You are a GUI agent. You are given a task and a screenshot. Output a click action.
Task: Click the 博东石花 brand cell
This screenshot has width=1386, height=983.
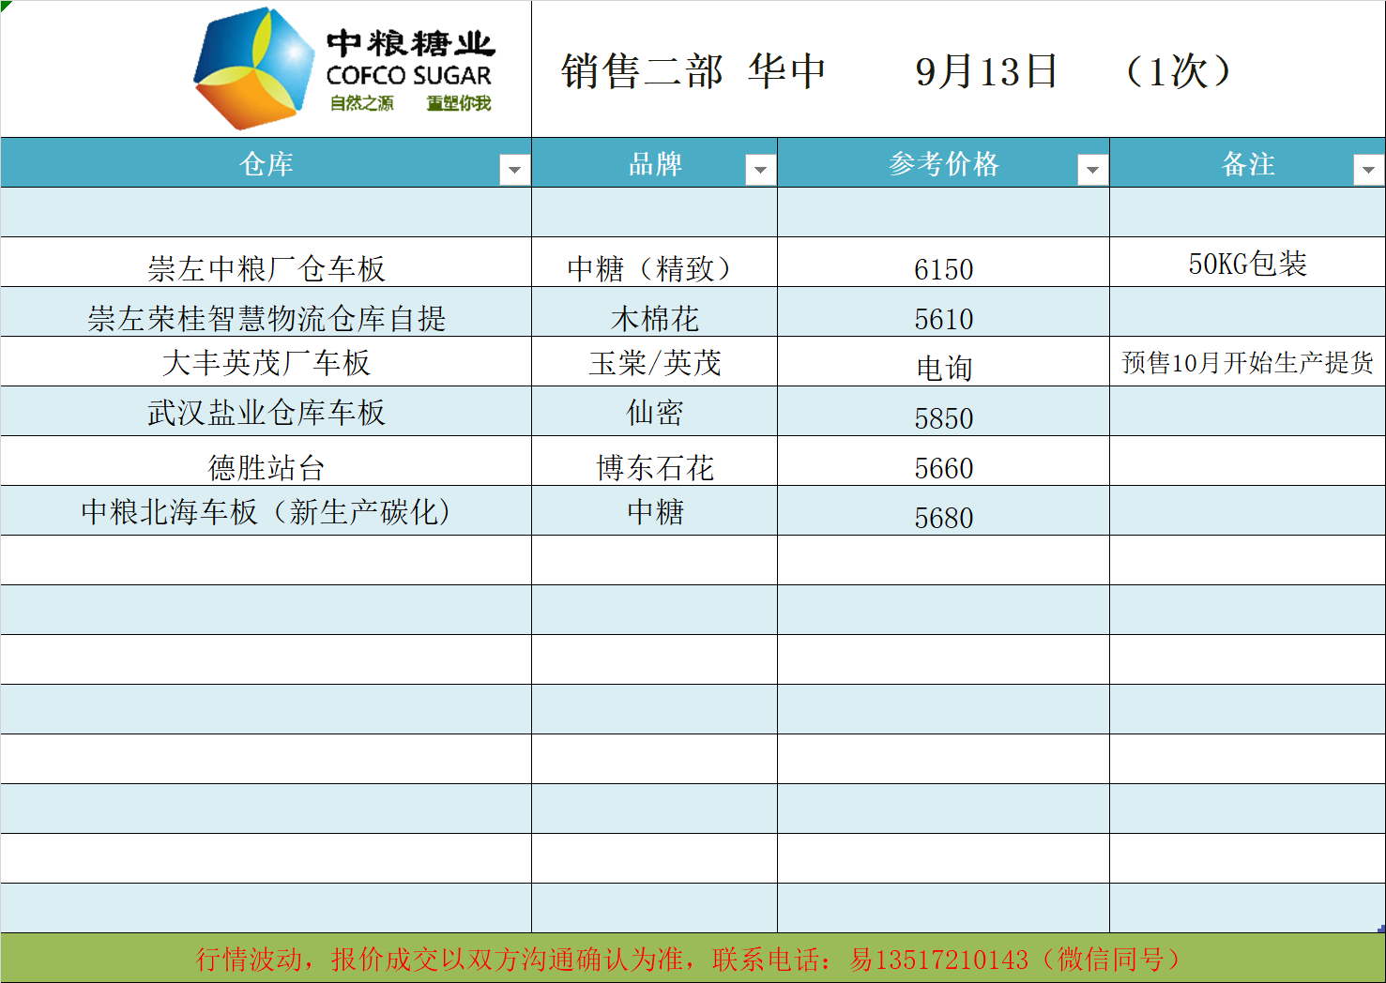(655, 466)
